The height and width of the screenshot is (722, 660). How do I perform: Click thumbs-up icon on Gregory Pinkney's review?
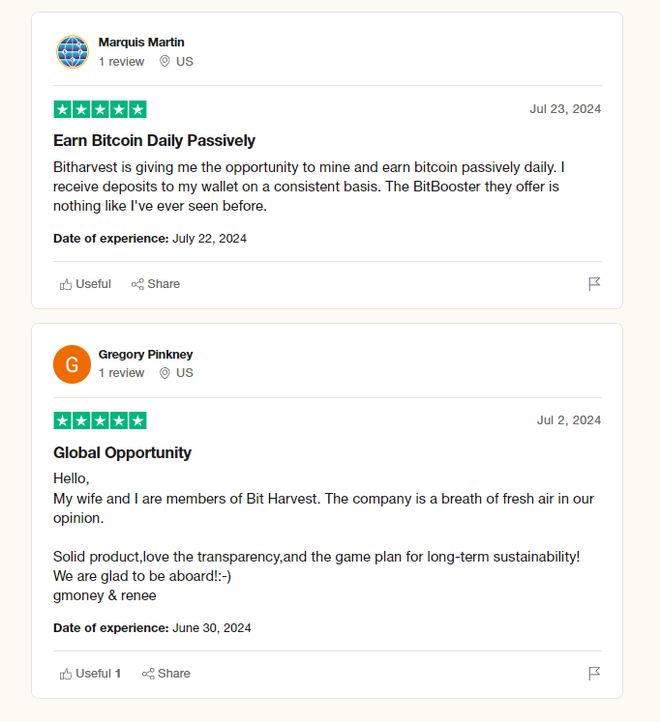pyautogui.click(x=66, y=674)
